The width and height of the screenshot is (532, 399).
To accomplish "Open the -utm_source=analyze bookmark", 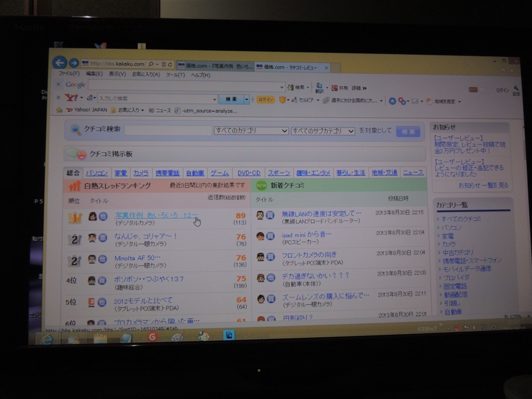I will (206, 111).
